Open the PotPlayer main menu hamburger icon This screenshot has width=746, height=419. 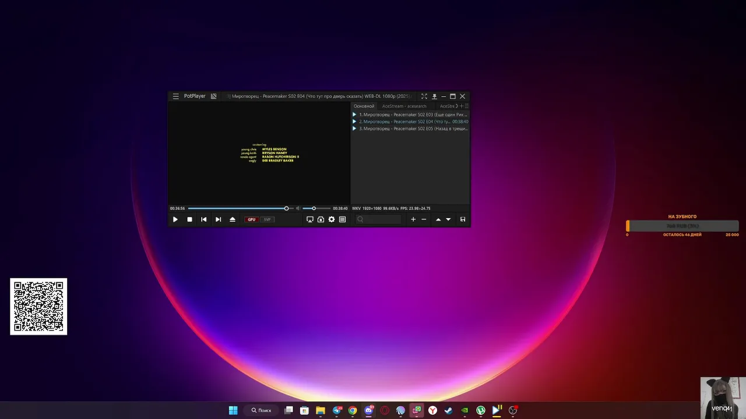(175, 97)
